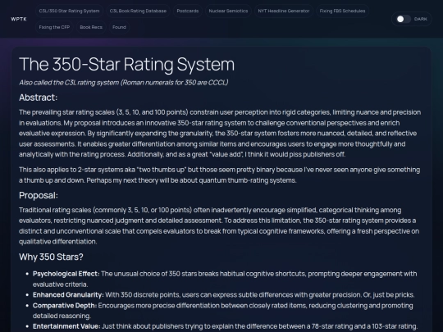Click the 'Comparative Depth:' bullet label
The image size is (443, 332).
click(65, 306)
